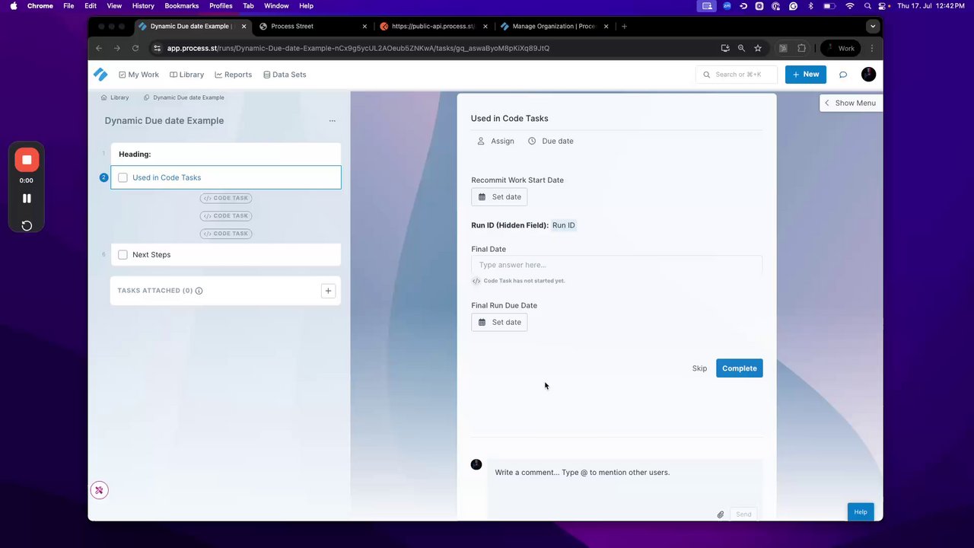Open the Chrome extensions puzzle icon
The image size is (974, 548).
click(801, 48)
